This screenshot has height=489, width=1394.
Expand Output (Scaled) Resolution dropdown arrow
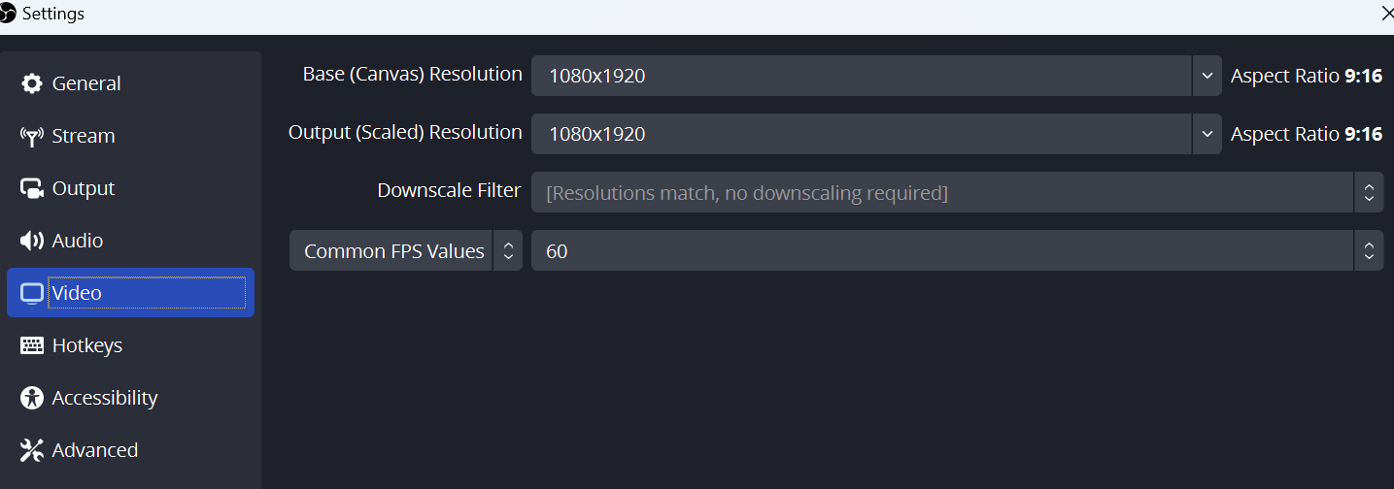(x=1207, y=134)
